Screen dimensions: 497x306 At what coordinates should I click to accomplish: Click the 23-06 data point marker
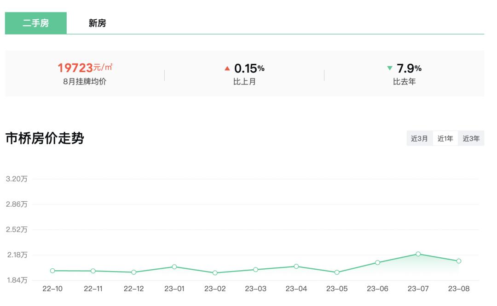coord(377,262)
